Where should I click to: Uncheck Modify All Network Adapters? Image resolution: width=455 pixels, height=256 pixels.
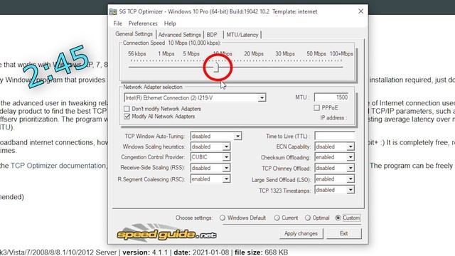coord(127,117)
